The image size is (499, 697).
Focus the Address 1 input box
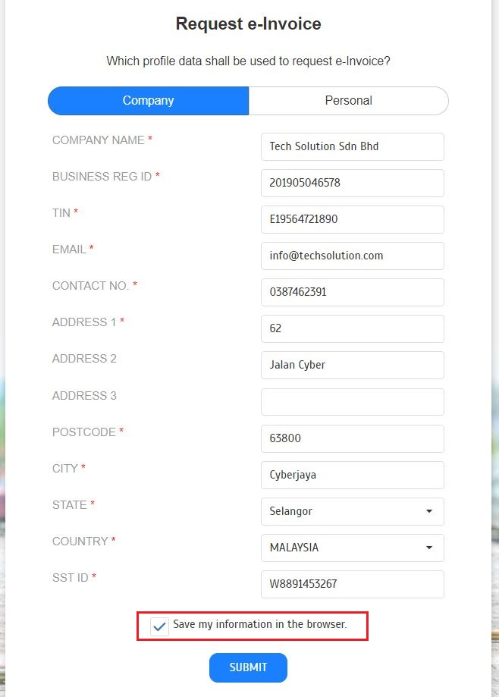point(352,328)
